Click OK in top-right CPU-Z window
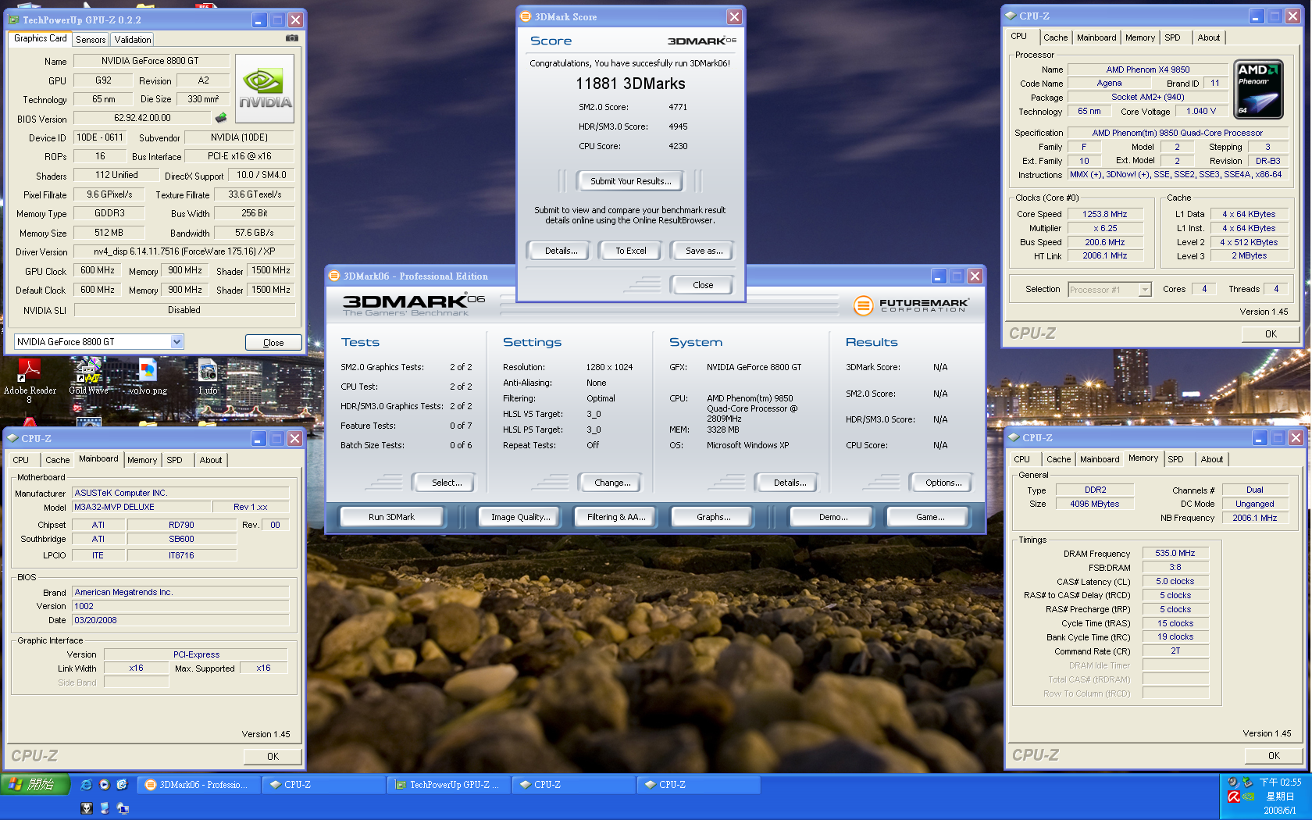1312x820 pixels. point(1271,333)
